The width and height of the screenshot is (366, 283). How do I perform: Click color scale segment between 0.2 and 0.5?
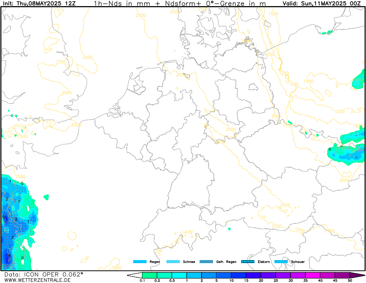tap(164, 275)
